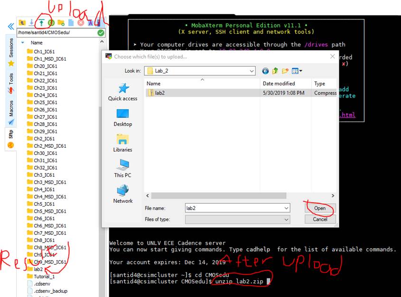Click the horizontal scrollbar thumb in dialog
Screen dimensions: 401x297
[x=219, y=196]
